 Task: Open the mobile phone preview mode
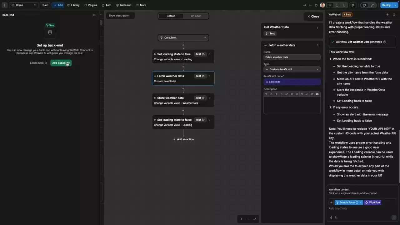tap(344, 5)
